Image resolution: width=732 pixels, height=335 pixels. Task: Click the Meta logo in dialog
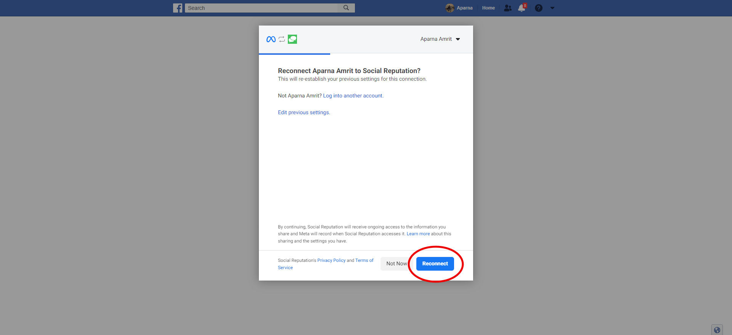click(x=271, y=39)
